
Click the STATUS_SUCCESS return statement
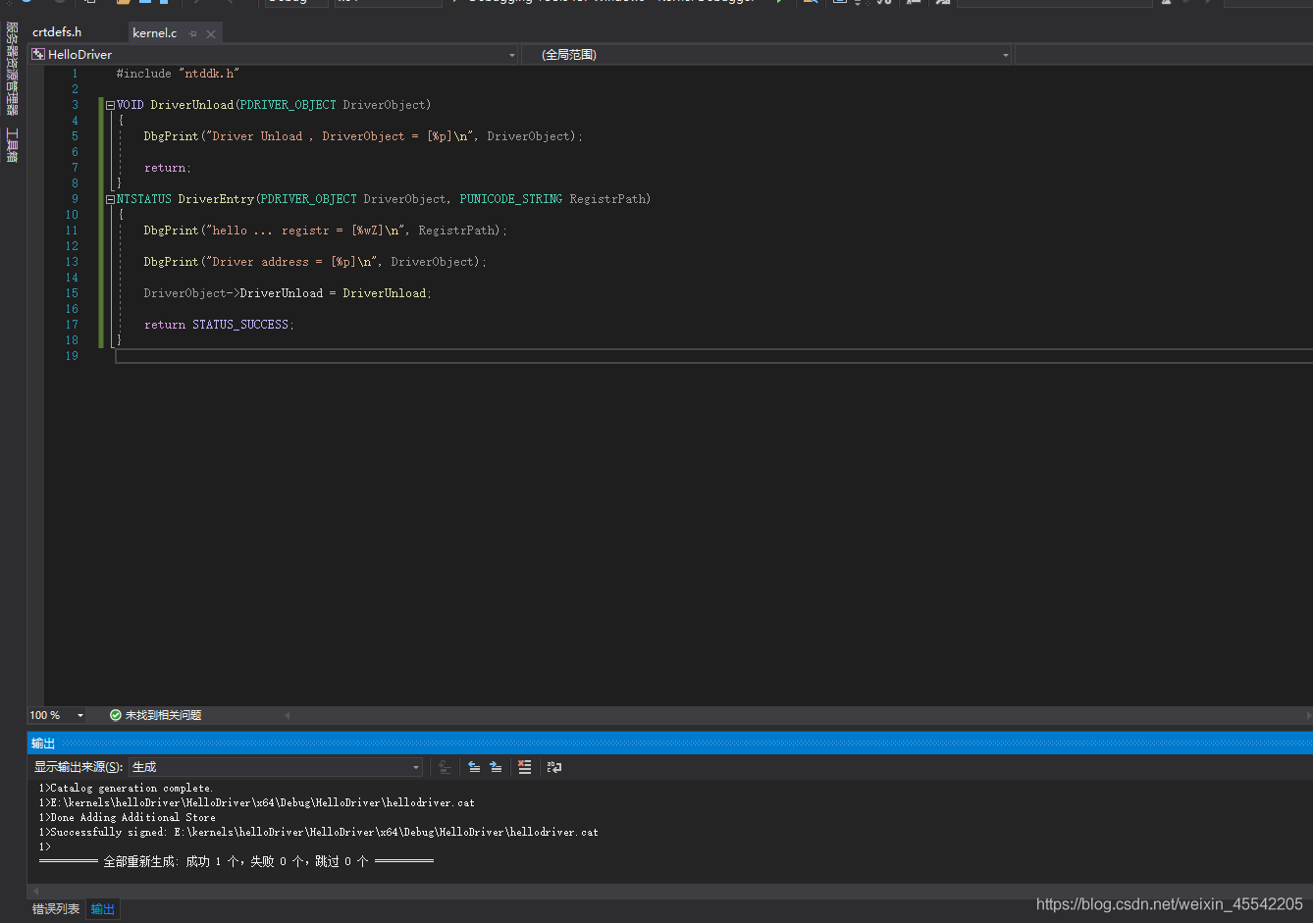coord(219,325)
